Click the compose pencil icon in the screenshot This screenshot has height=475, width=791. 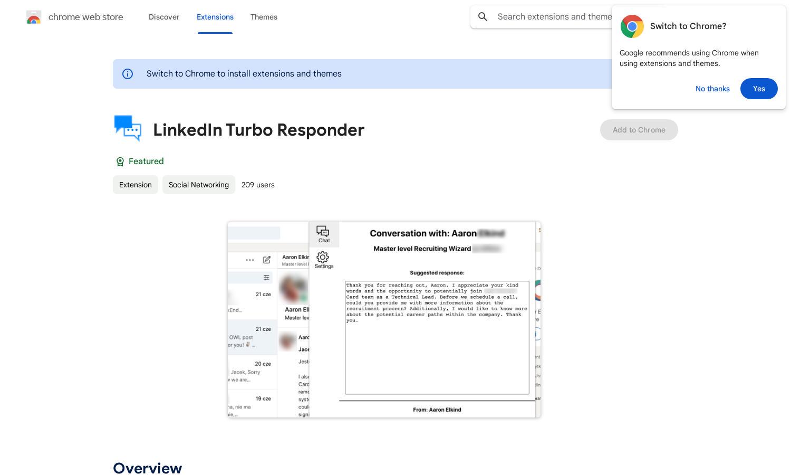coord(267,260)
